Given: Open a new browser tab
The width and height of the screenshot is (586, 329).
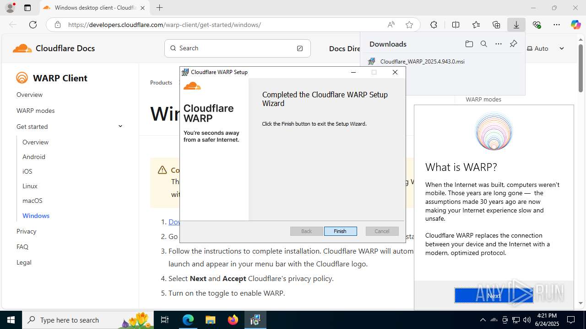Looking at the screenshot, I should pos(159,8).
